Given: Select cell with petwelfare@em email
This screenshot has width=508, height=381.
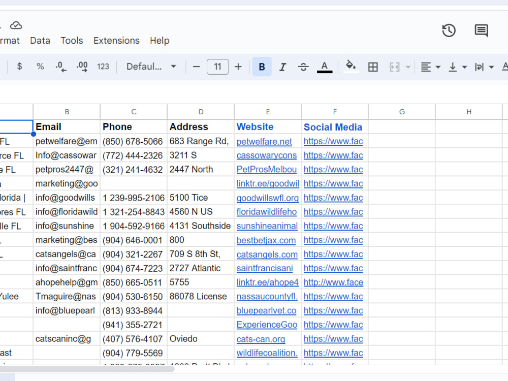Looking at the screenshot, I should pos(67,141).
